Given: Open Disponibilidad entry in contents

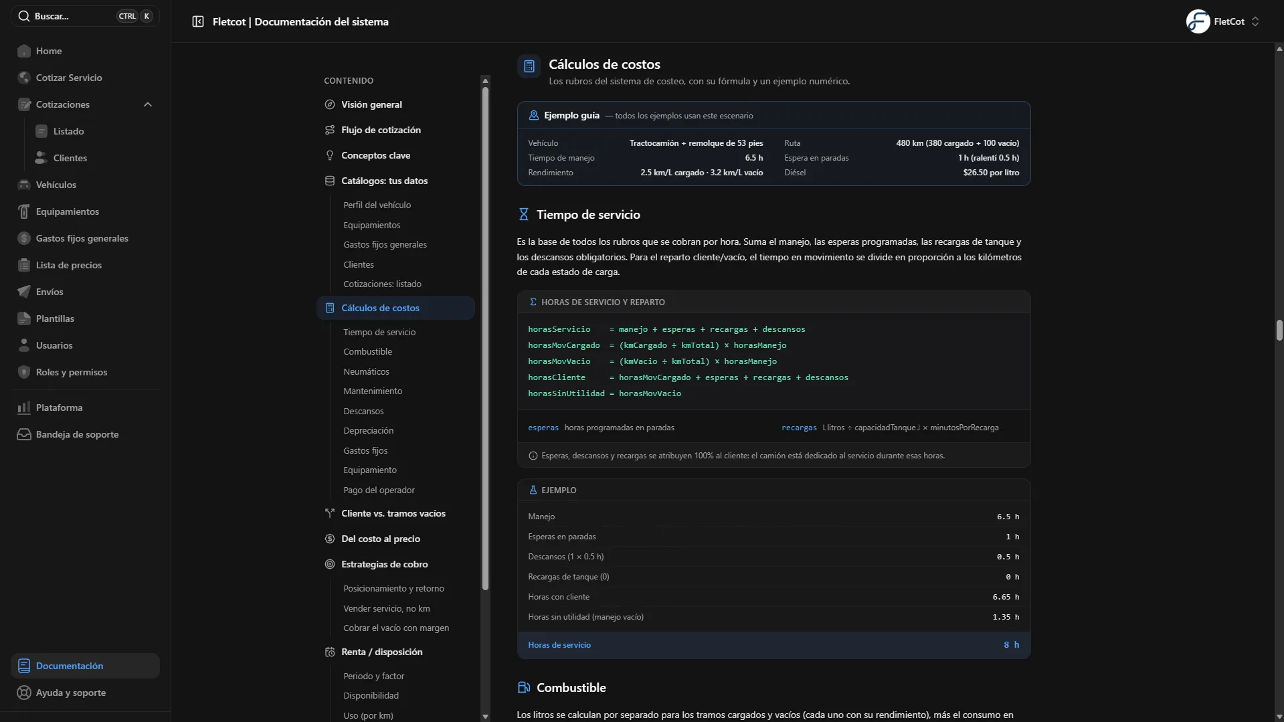Looking at the screenshot, I should click(x=371, y=695).
